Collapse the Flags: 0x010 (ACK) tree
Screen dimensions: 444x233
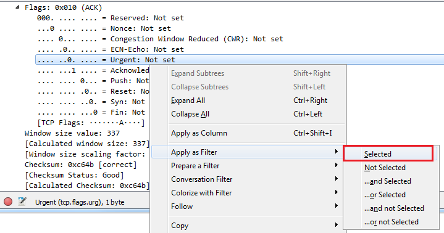(17, 7)
